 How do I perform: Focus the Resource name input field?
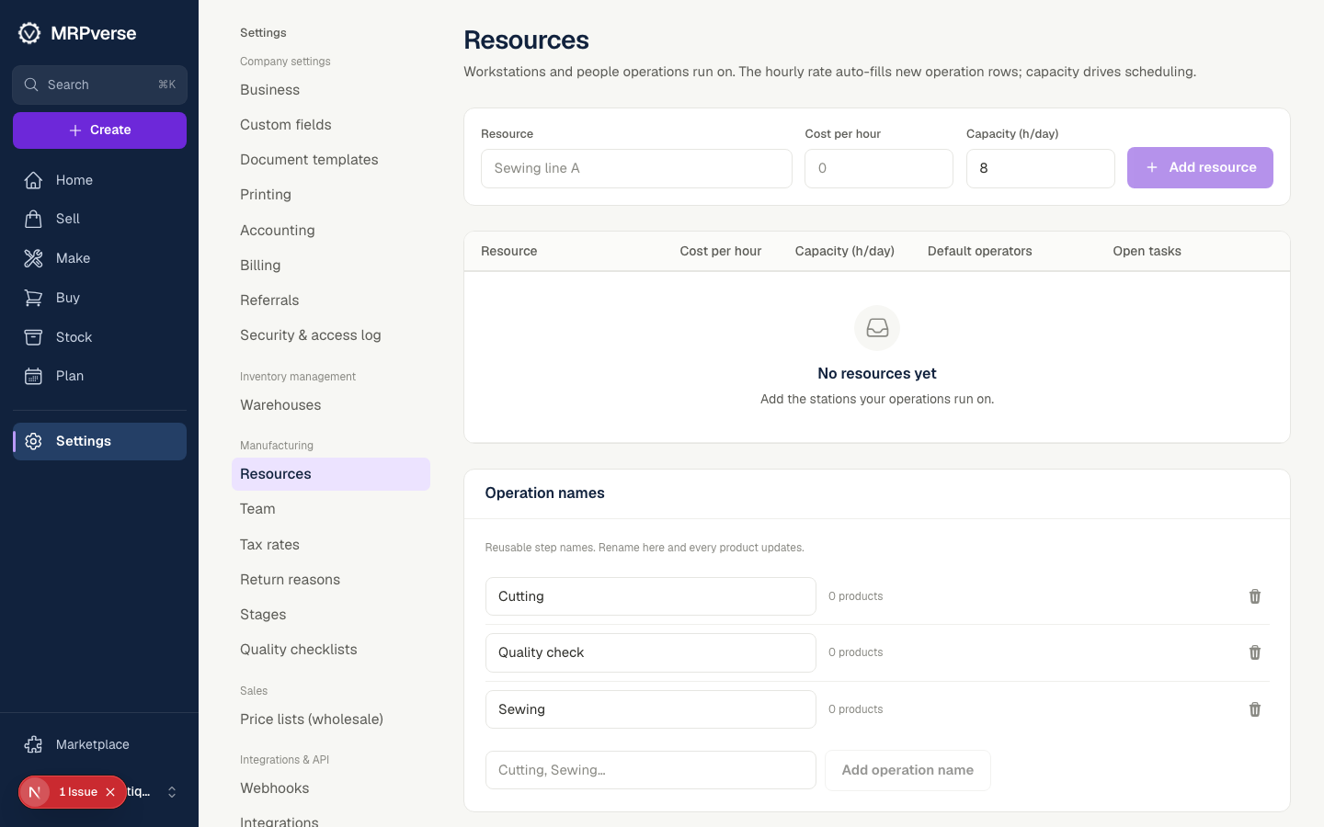pos(636,168)
